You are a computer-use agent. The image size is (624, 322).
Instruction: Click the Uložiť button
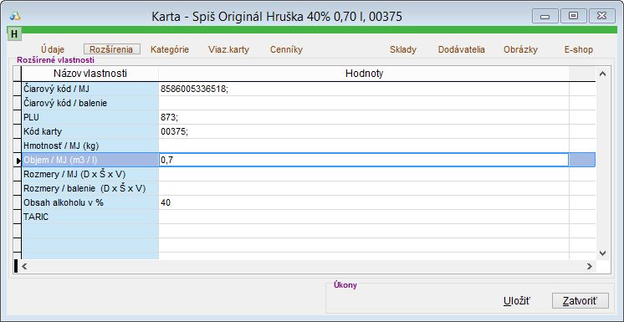tap(517, 301)
